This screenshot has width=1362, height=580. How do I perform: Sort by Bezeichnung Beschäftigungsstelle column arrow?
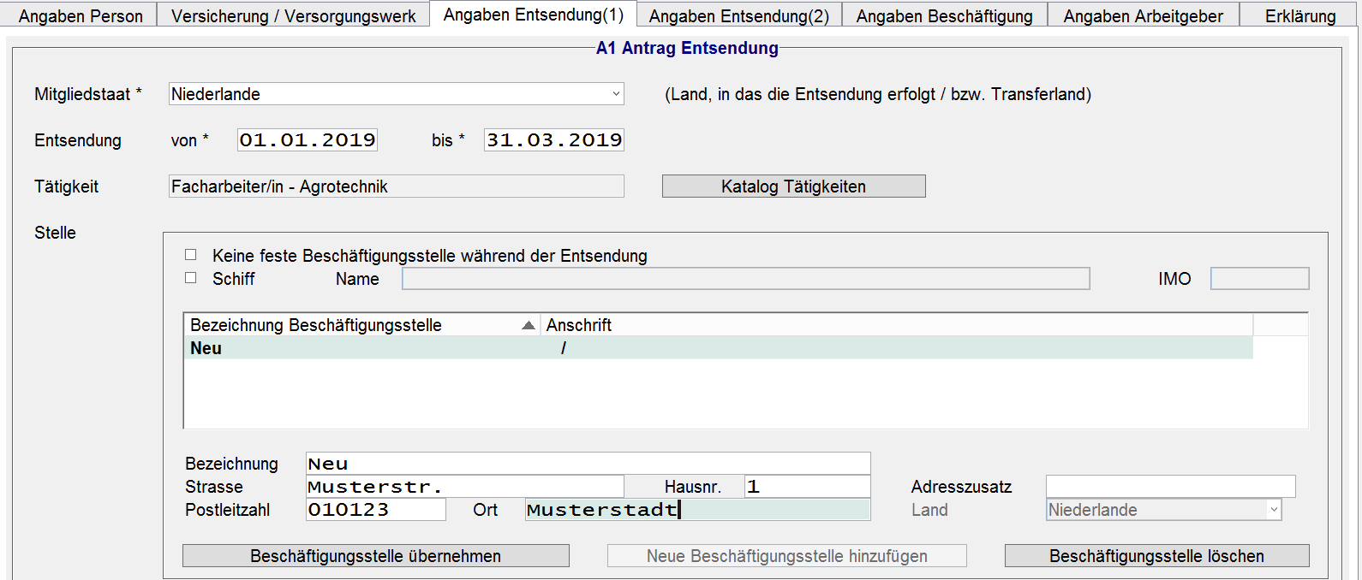529,325
